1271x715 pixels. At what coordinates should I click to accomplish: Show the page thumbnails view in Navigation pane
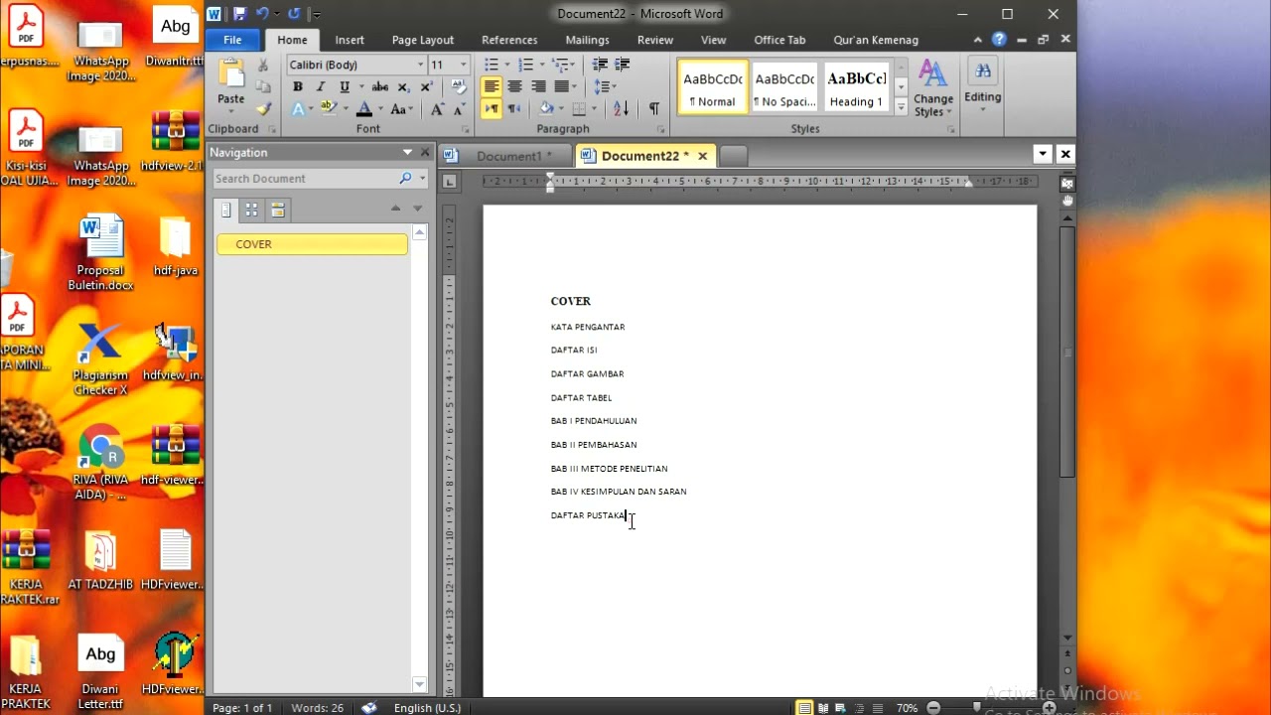[252, 210]
